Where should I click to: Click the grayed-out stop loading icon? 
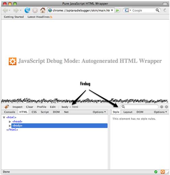(x=35, y=10)
